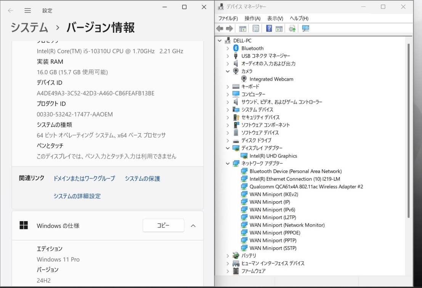
Task: Select WAN Miniport (Network Monitor)
Action: (287, 225)
